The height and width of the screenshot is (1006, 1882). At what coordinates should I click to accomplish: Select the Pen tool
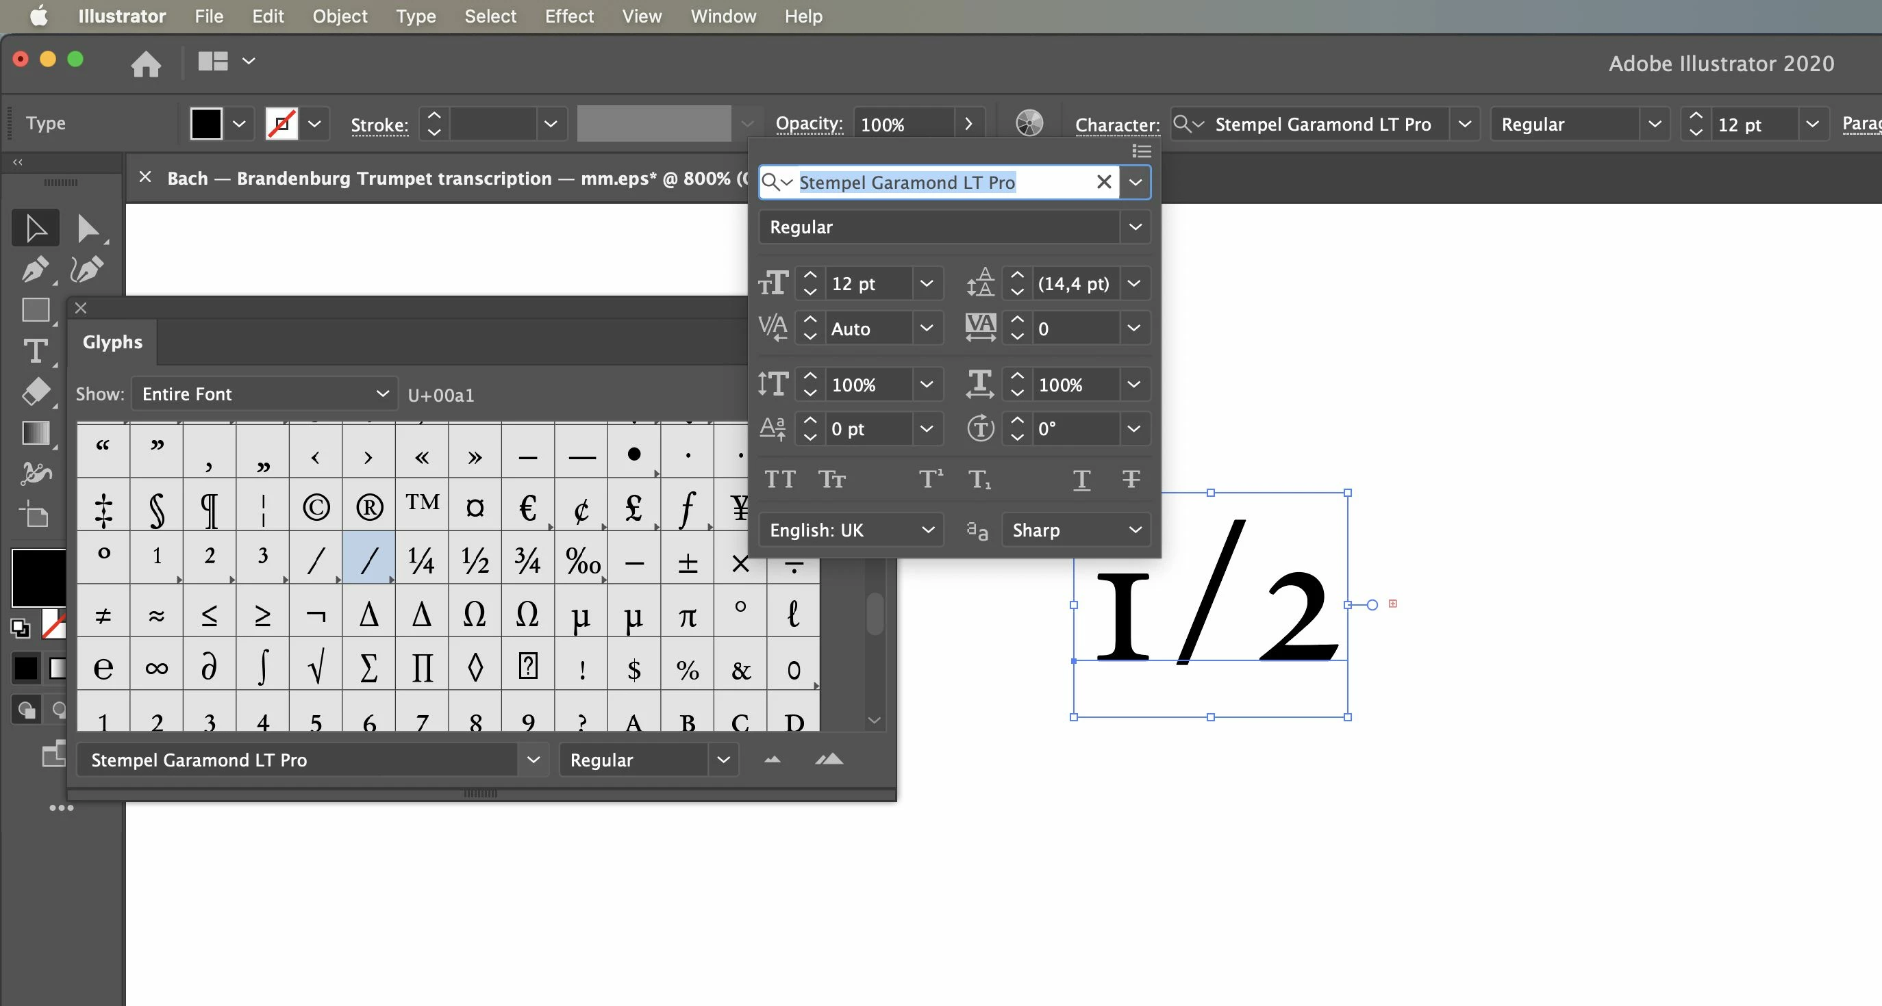pyautogui.click(x=34, y=270)
